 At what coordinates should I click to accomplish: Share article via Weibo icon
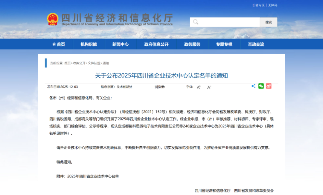point(269,86)
